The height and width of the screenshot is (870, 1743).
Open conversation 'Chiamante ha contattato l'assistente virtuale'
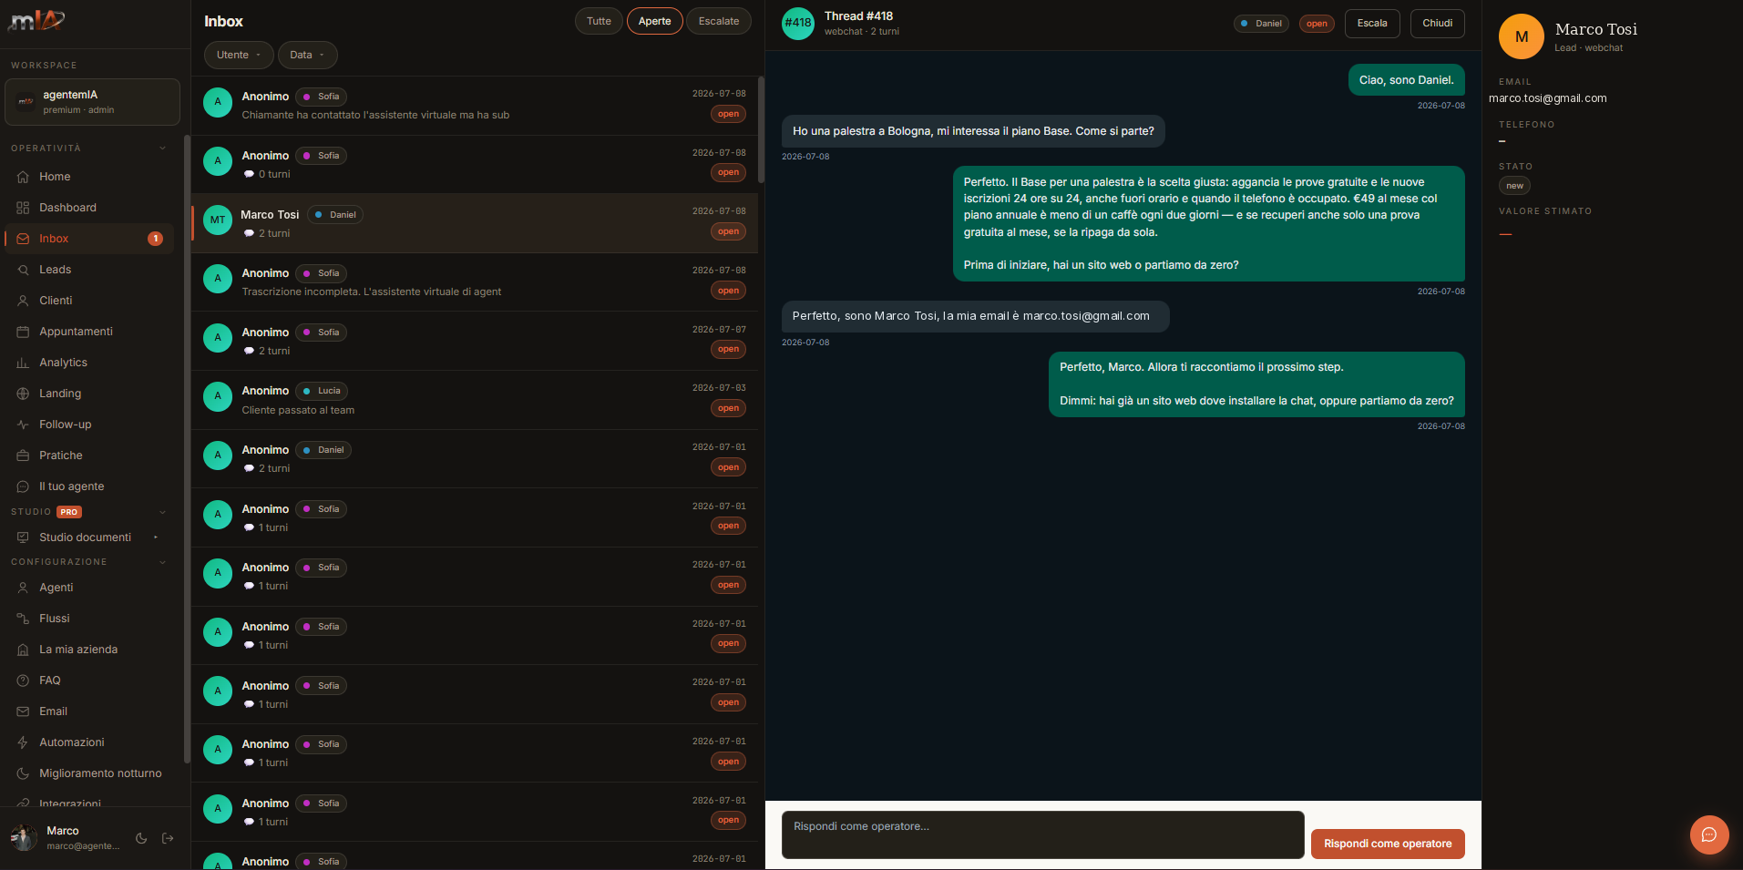[475, 106]
